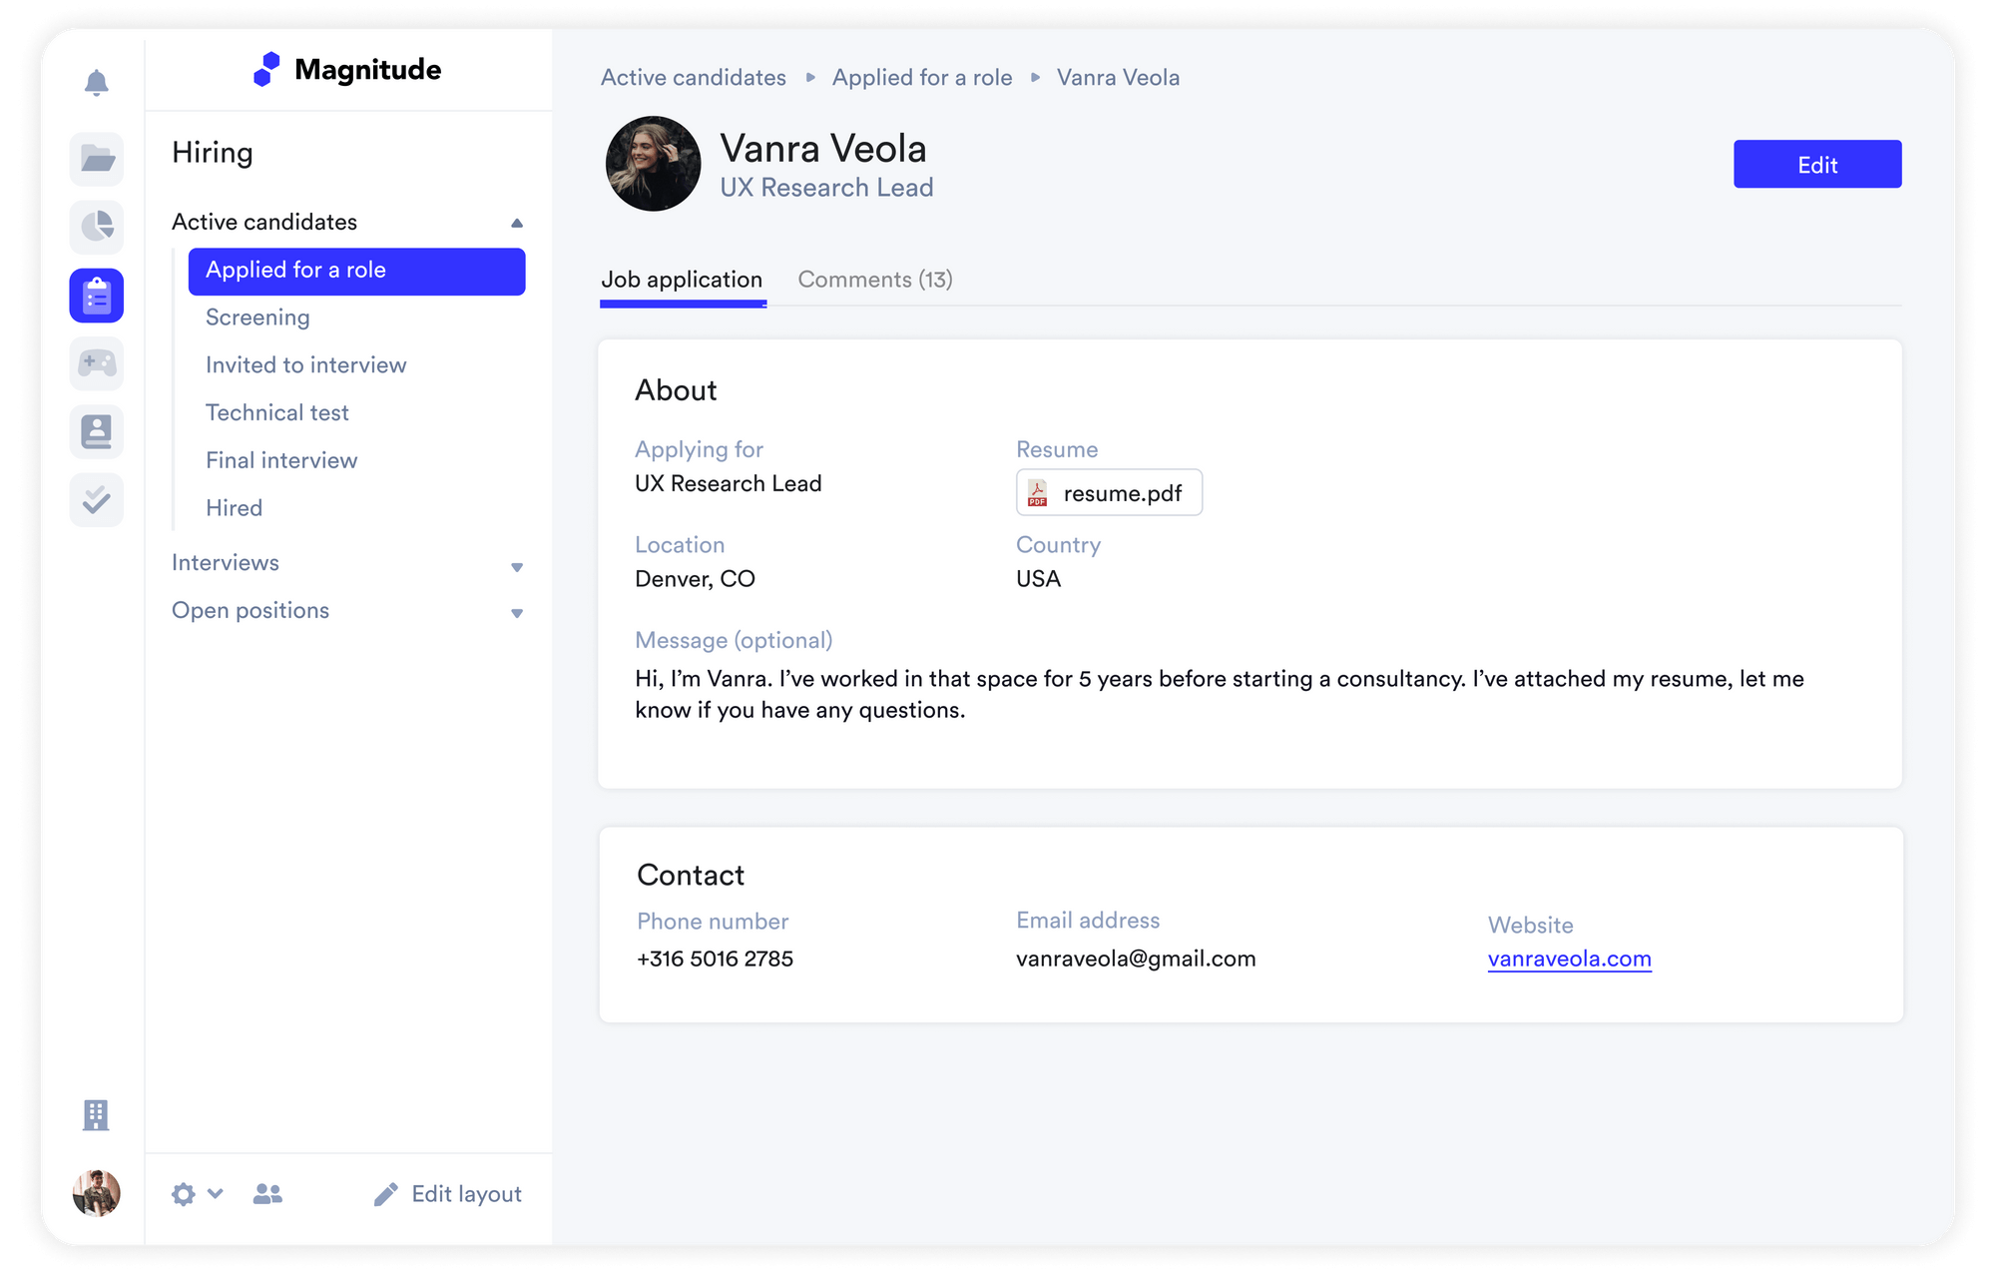
Task: Open the team members people icon
Action: [x=267, y=1194]
